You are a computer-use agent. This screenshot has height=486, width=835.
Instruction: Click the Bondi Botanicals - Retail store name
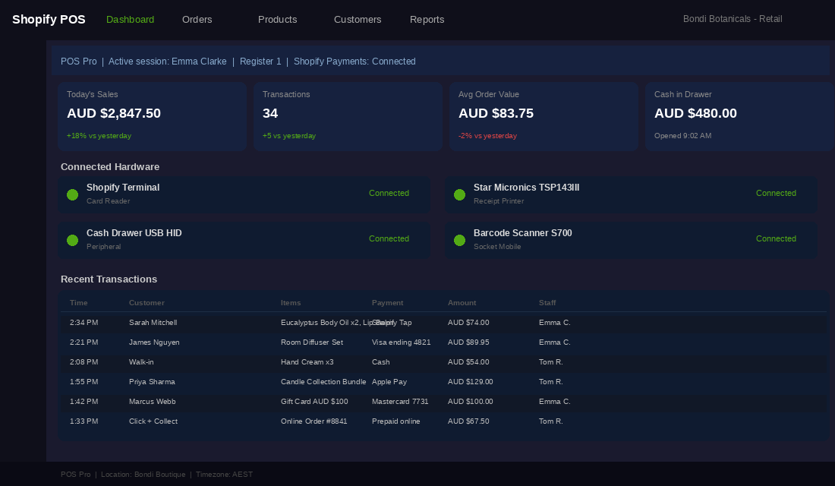point(733,19)
